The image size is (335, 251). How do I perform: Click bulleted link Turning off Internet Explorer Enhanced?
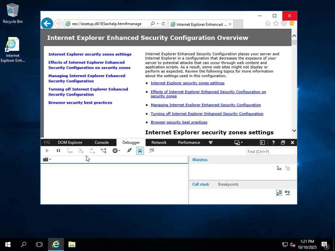point(207,114)
